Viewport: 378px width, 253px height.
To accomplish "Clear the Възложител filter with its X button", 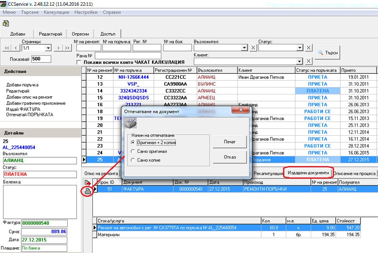I will [253, 48].
